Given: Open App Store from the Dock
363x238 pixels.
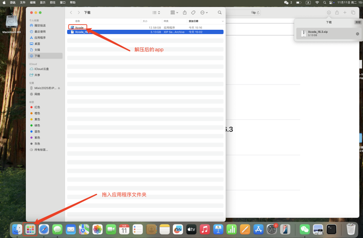Looking at the screenshot, I should pyautogui.click(x=258, y=229).
